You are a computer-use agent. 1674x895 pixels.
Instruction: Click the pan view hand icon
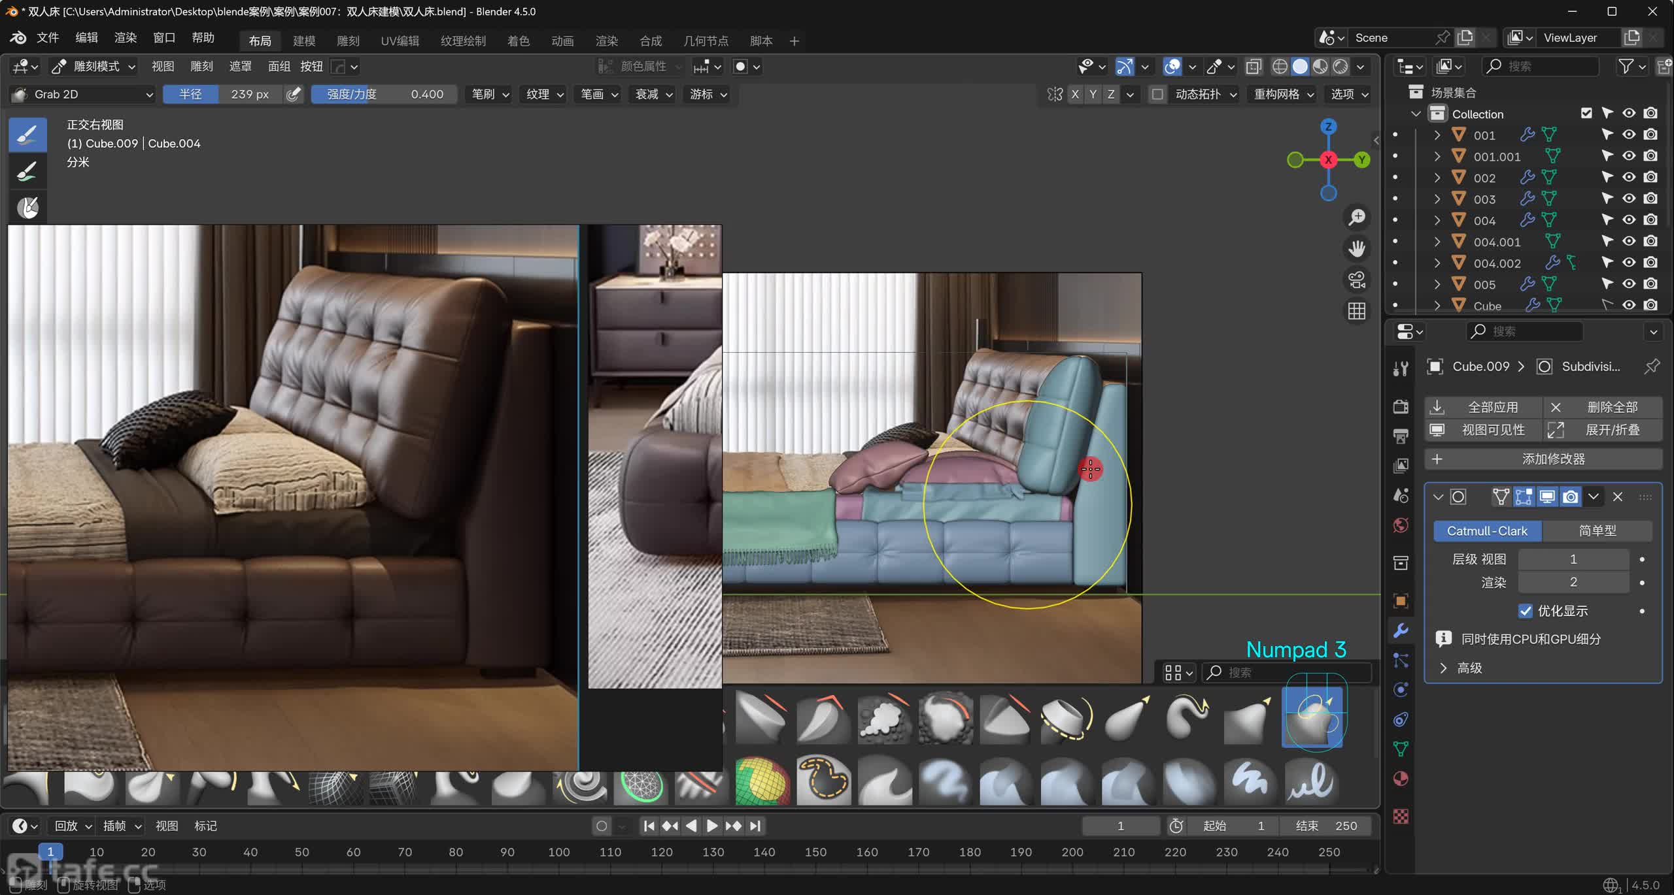pyautogui.click(x=1357, y=248)
